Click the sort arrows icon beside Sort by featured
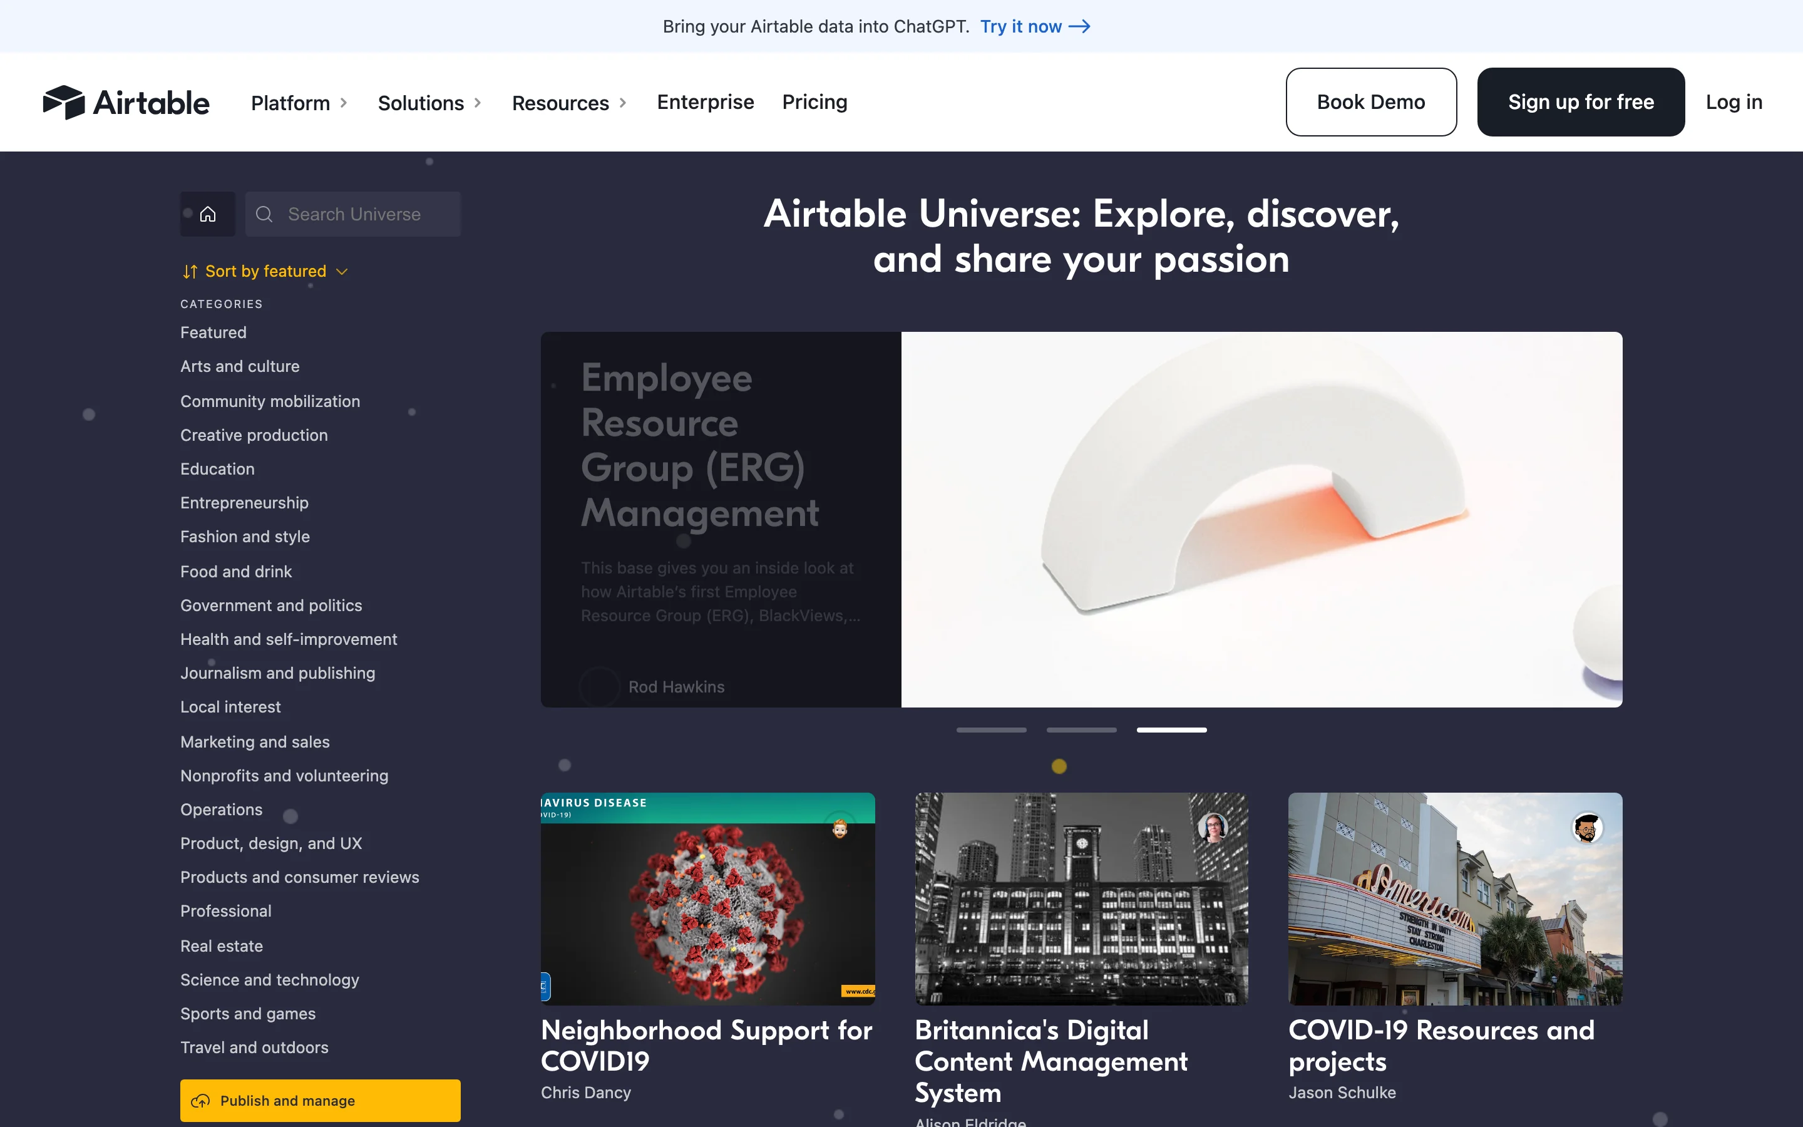 click(x=190, y=270)
